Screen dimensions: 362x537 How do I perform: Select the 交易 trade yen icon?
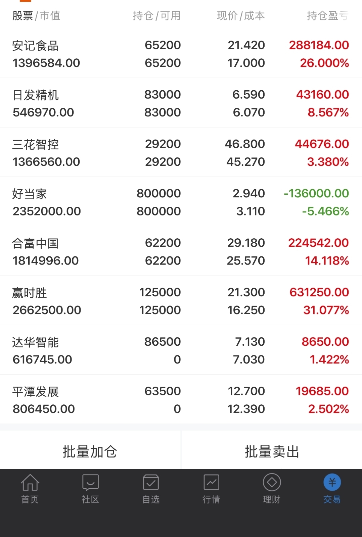pyautogui.click(x=332, y=483)
